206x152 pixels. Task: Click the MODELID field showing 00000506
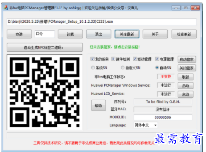163,117
